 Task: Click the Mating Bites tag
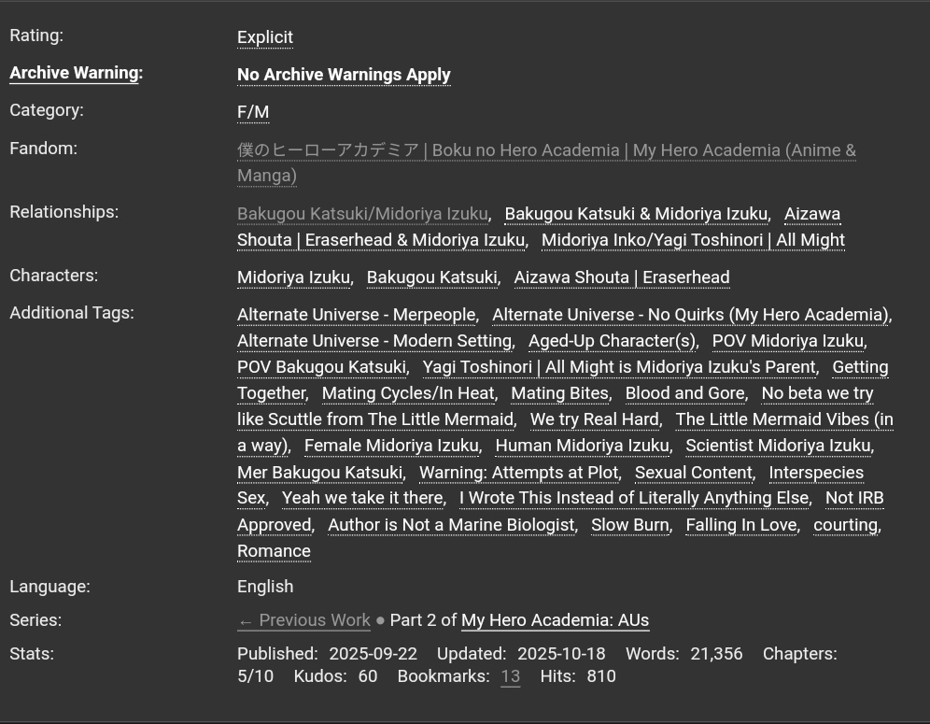coord(560,393)
